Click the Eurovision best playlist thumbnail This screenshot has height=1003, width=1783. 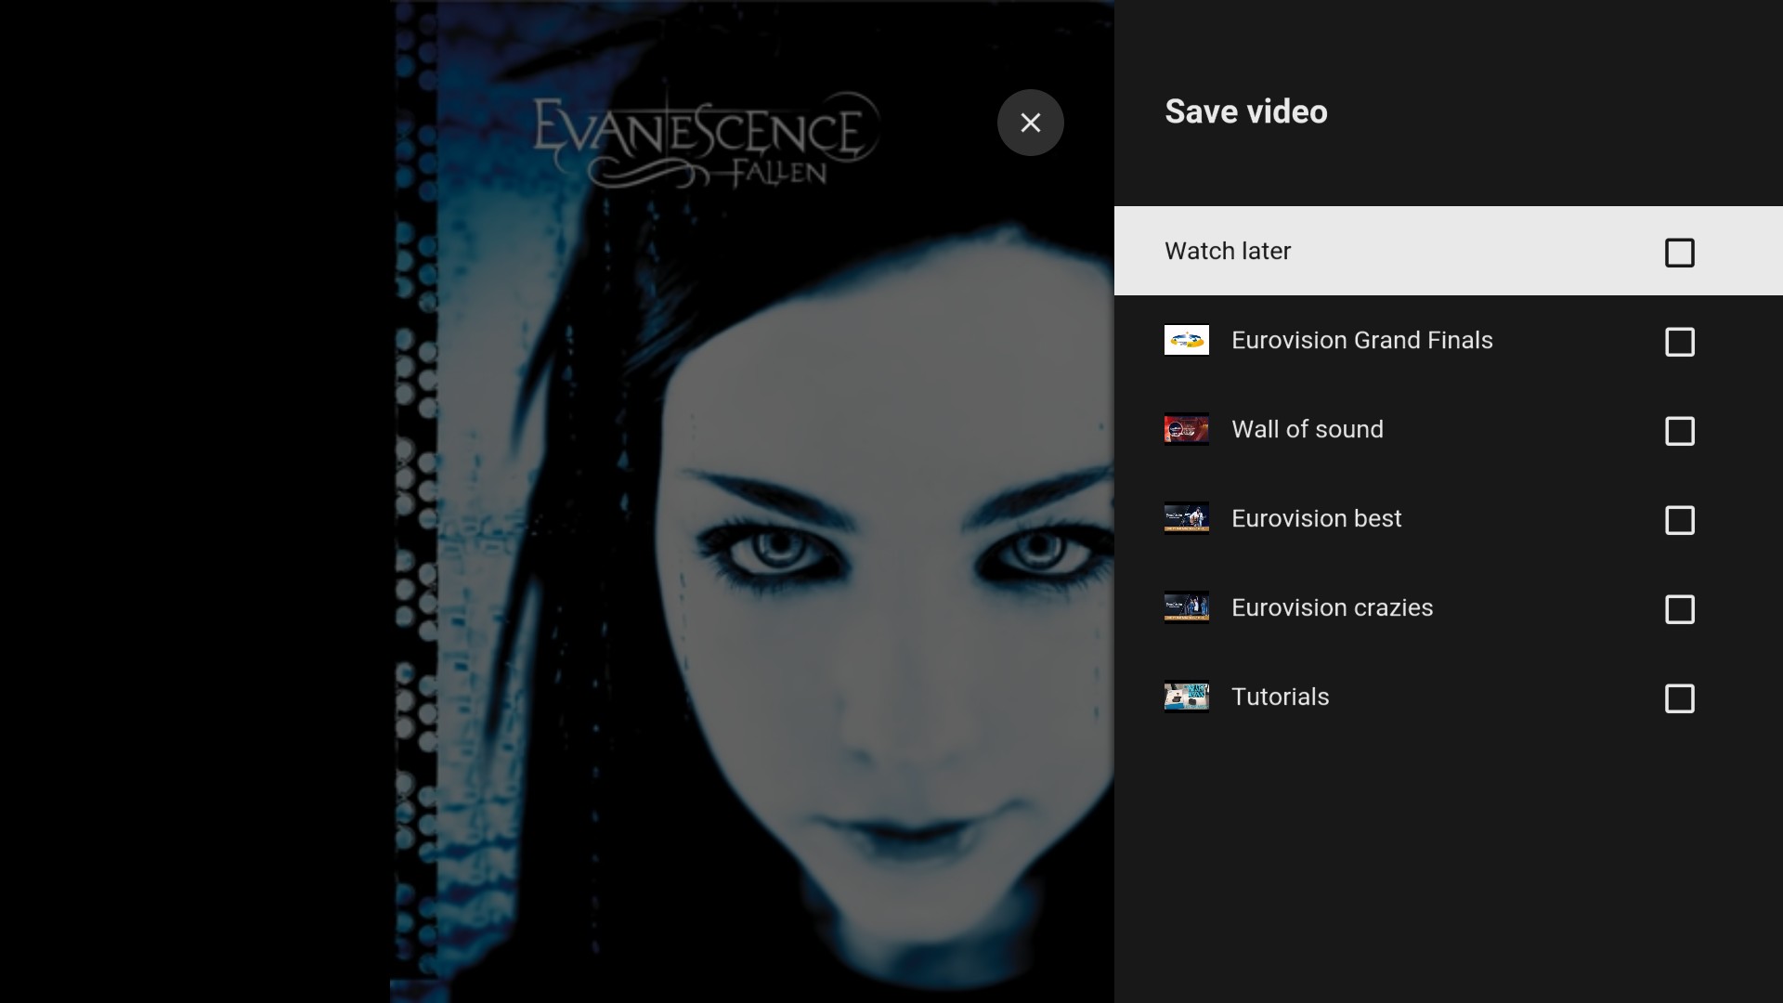click(1186, 518)
